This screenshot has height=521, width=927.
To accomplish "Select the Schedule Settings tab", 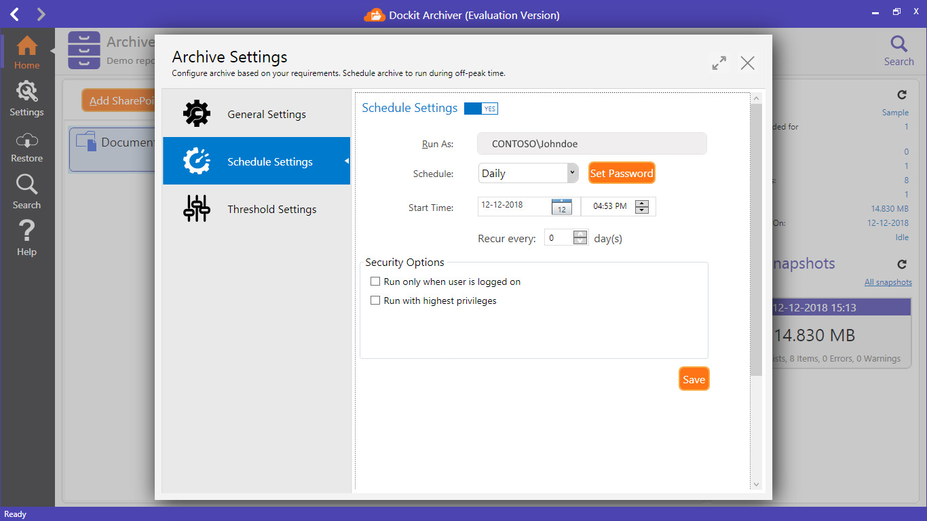I will click(x=257, y=161).
